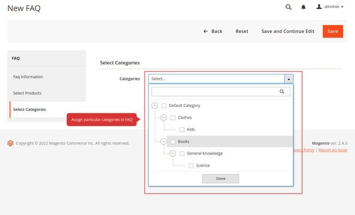Image resolution: width=355 pixels, height=215 pixels.
Task: Click the Categories Select... field
Action: click(216, 79)
